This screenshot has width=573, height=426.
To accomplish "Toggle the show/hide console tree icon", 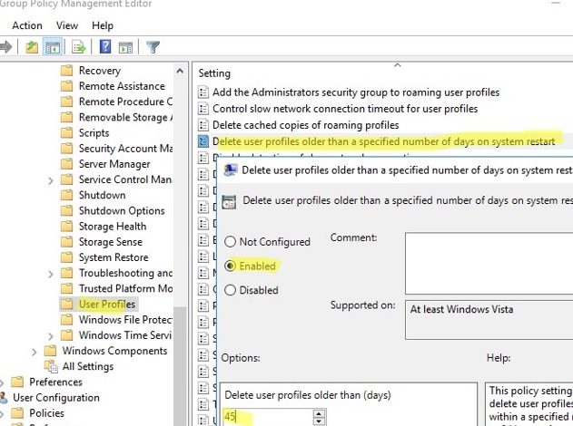I will click(54, 47).
